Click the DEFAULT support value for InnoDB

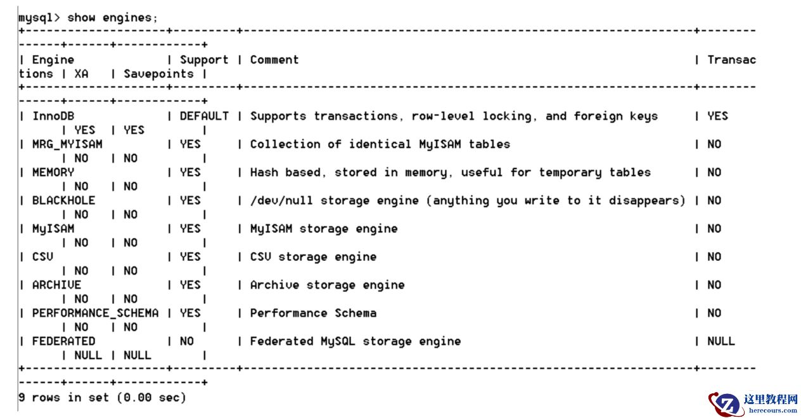tap(204, 117)
